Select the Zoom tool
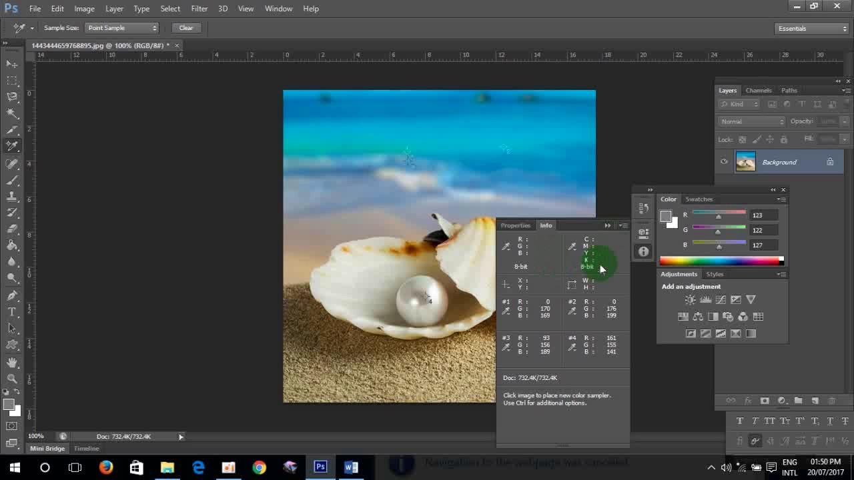 pyautogui.click(x=12, y=379)
